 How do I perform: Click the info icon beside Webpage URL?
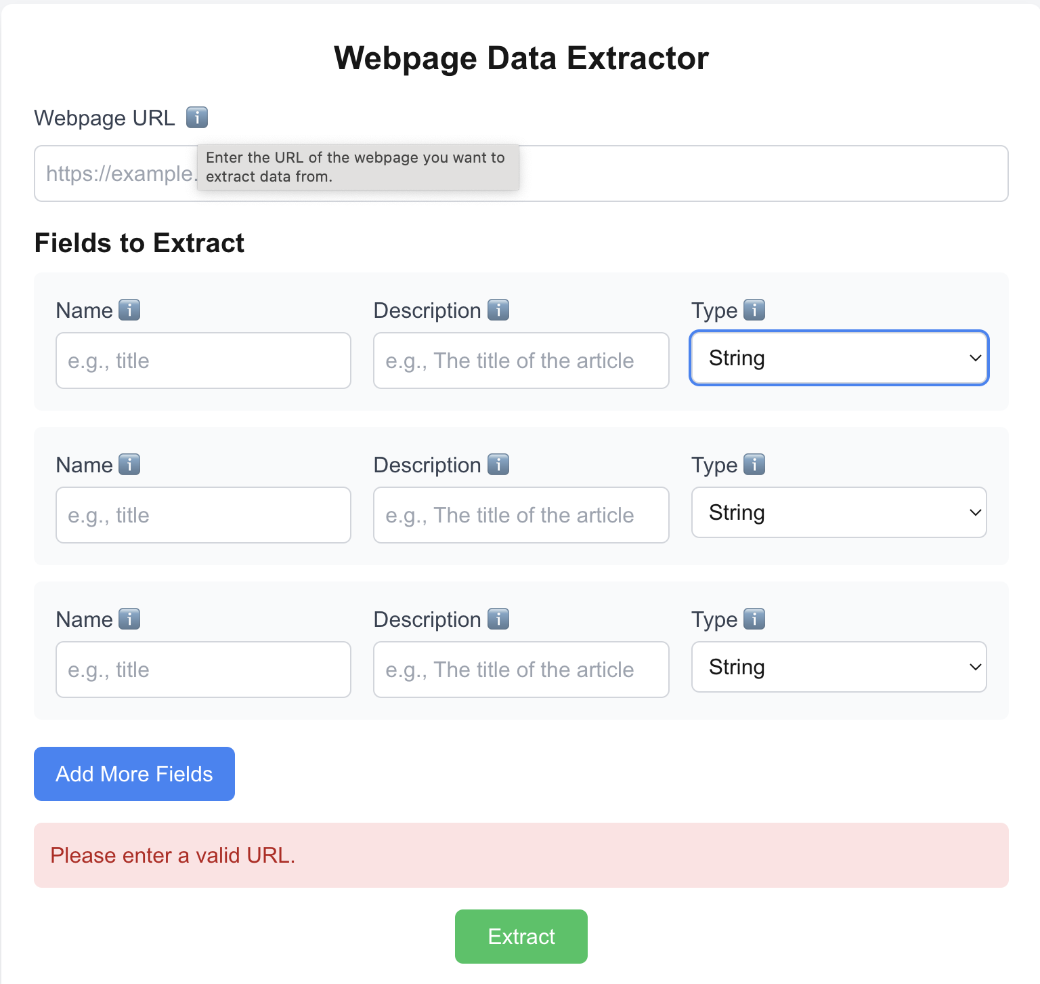point(197,117)
